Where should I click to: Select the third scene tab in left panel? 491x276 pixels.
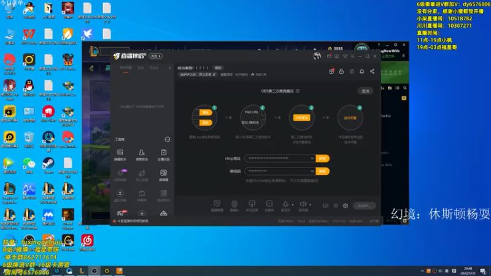coord(154,68)
